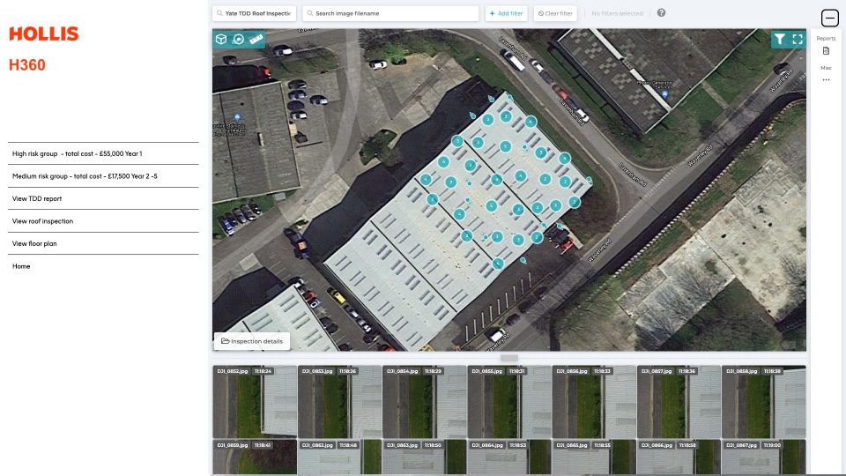846x476 pixels.
Task: Click the rotate/orbit view icon on map
Action: pyautogui.click(x=238, y=39)
